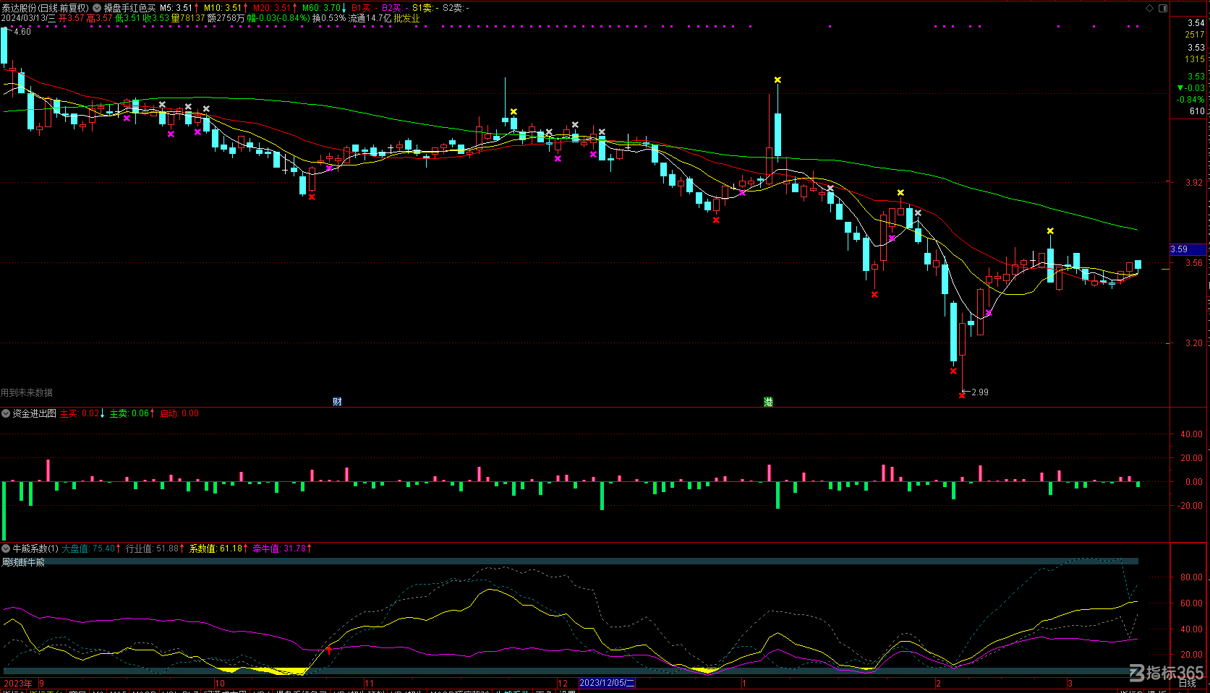Click the magenta X marker at the February rebound

(x=989, y=313)
